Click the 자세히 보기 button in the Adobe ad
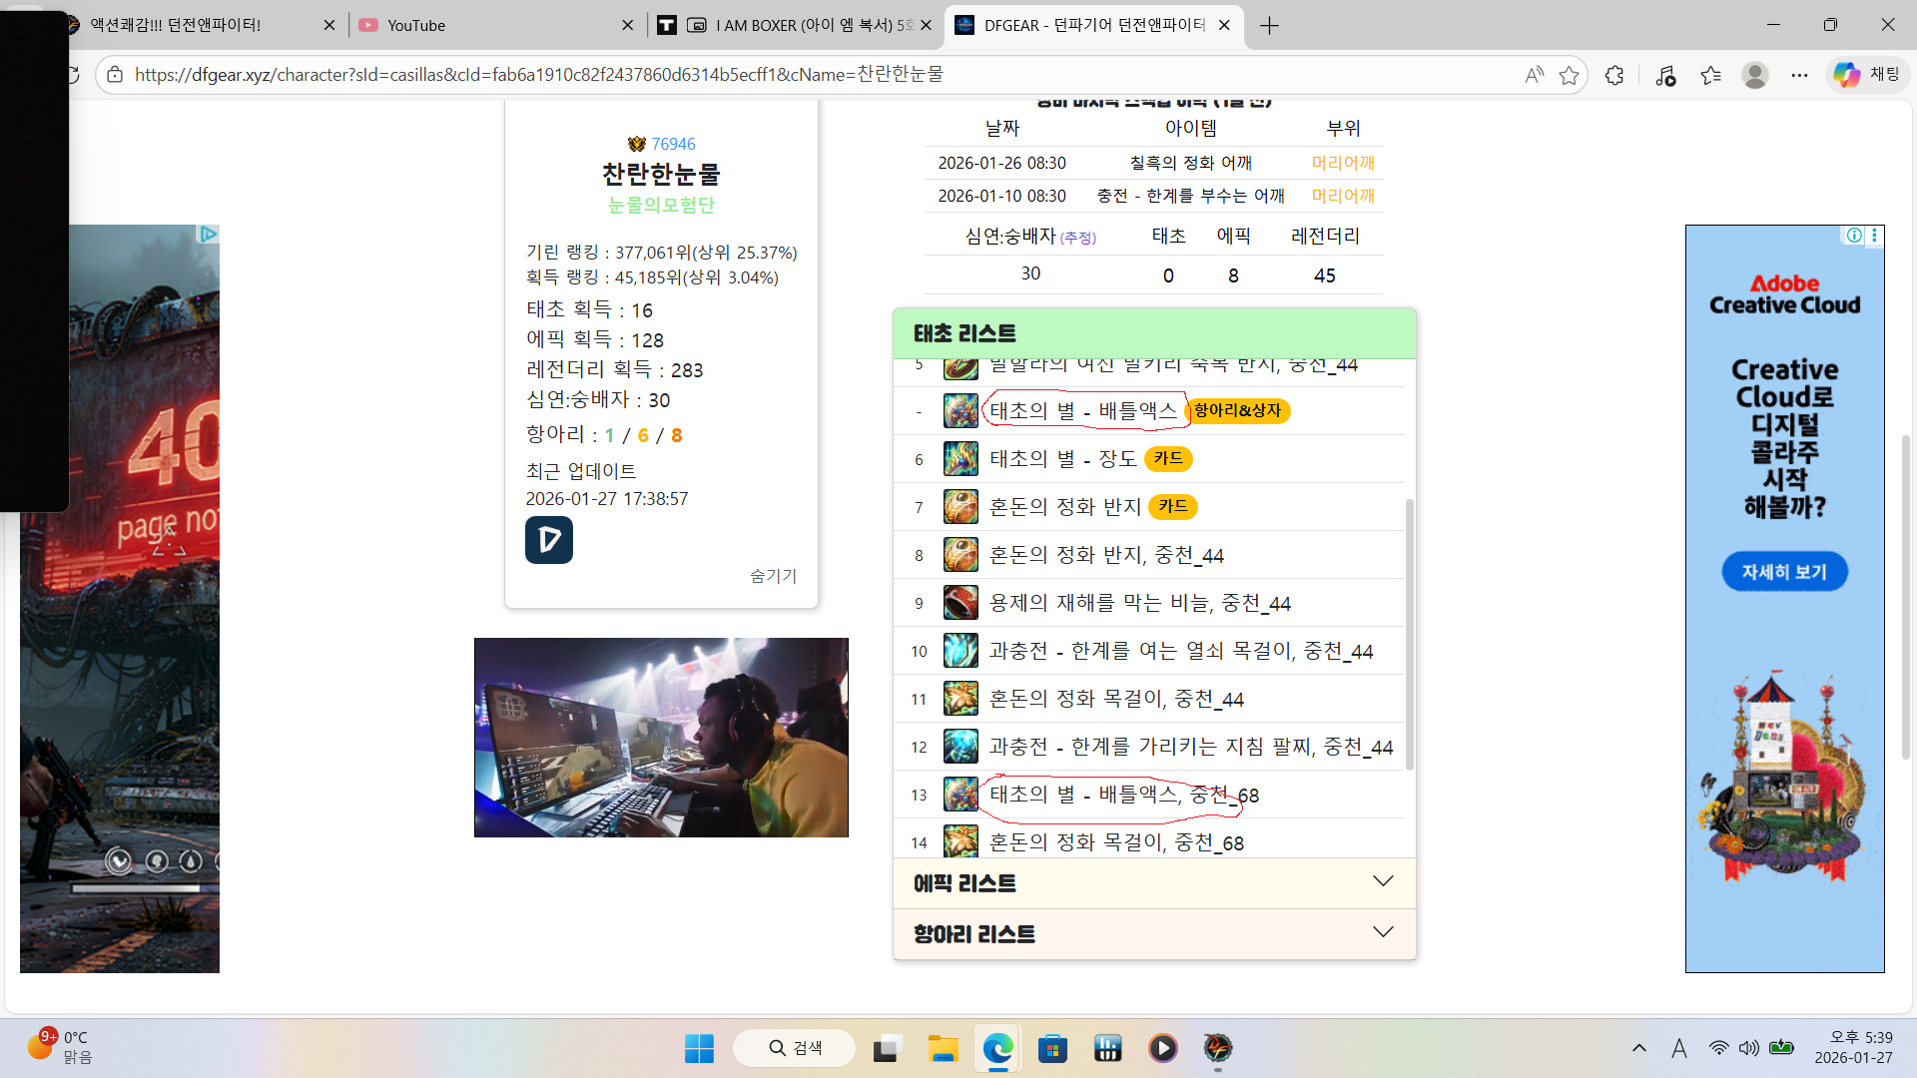The height and width of the screenshot is (1078, 1917). 1784,572
